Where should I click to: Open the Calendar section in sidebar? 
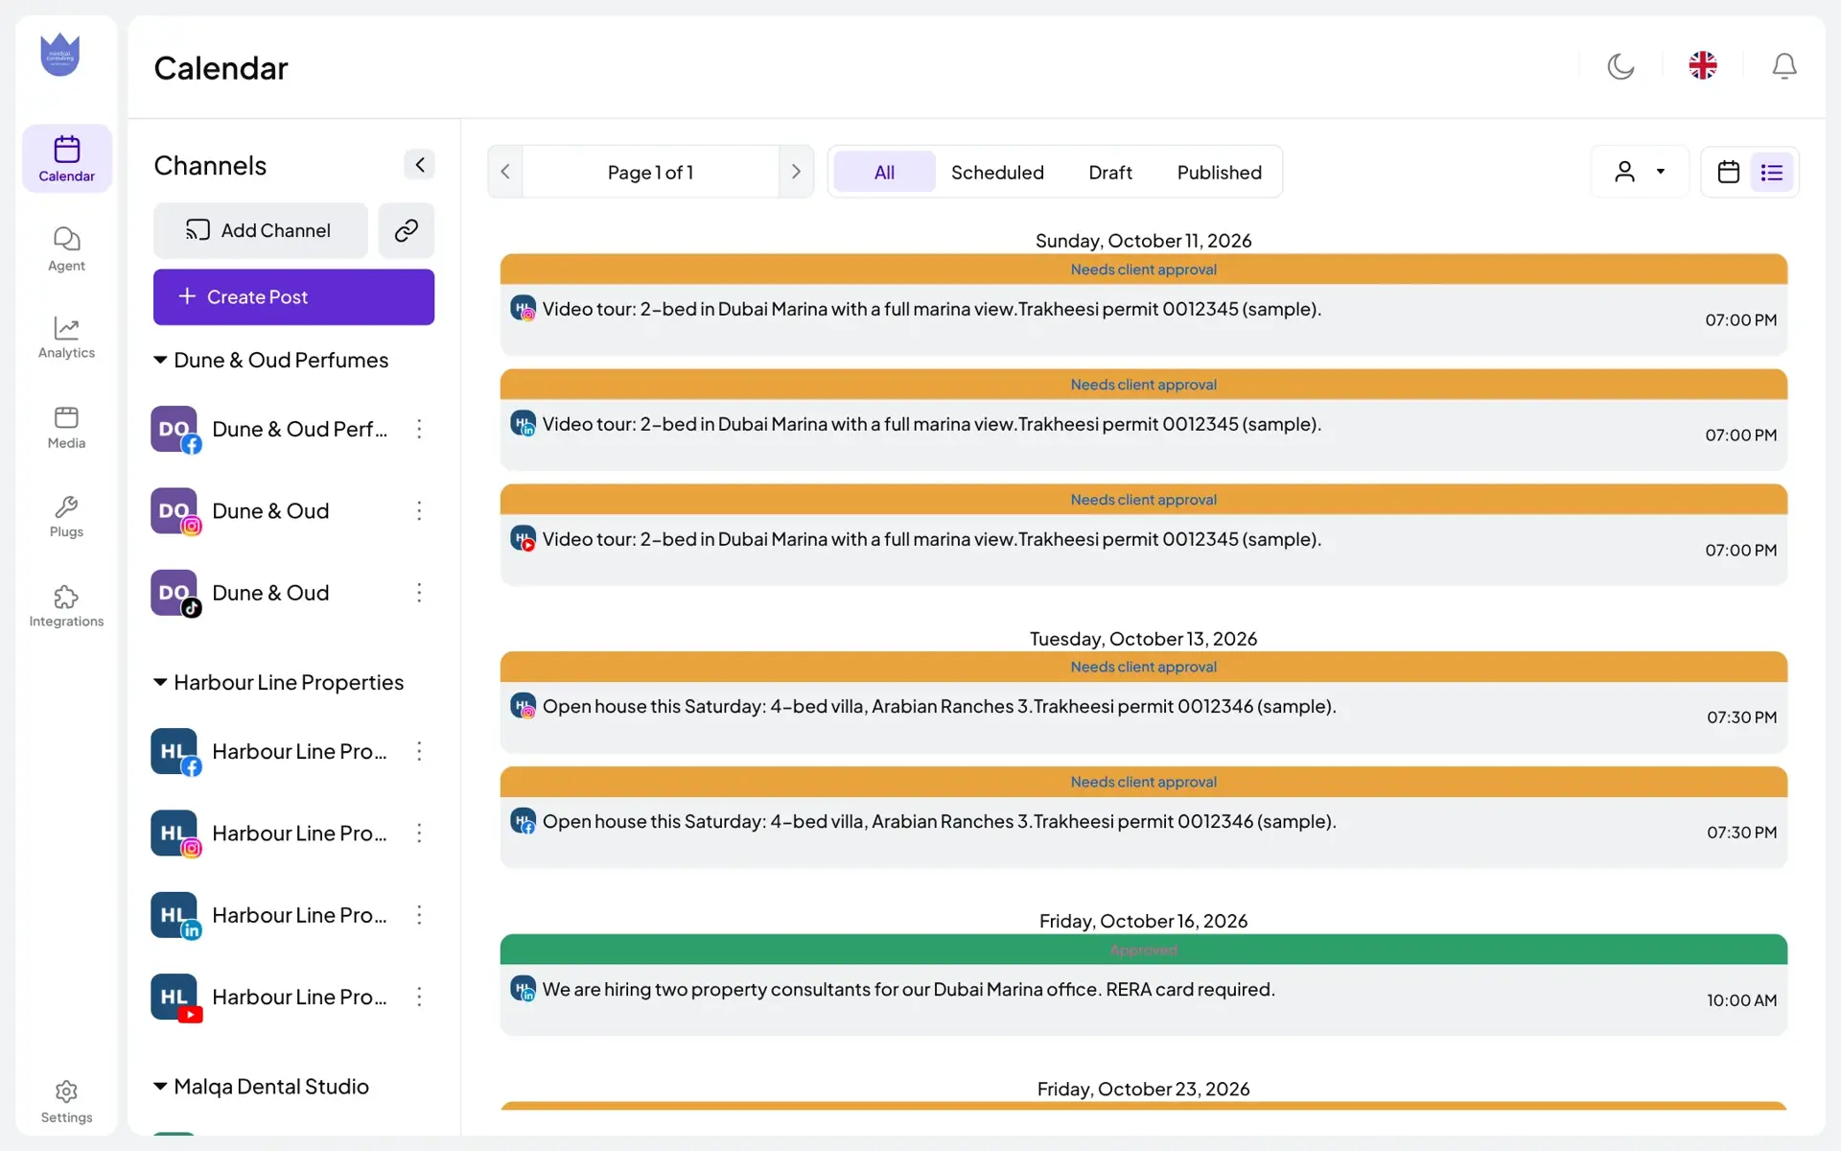coord(66,158)
